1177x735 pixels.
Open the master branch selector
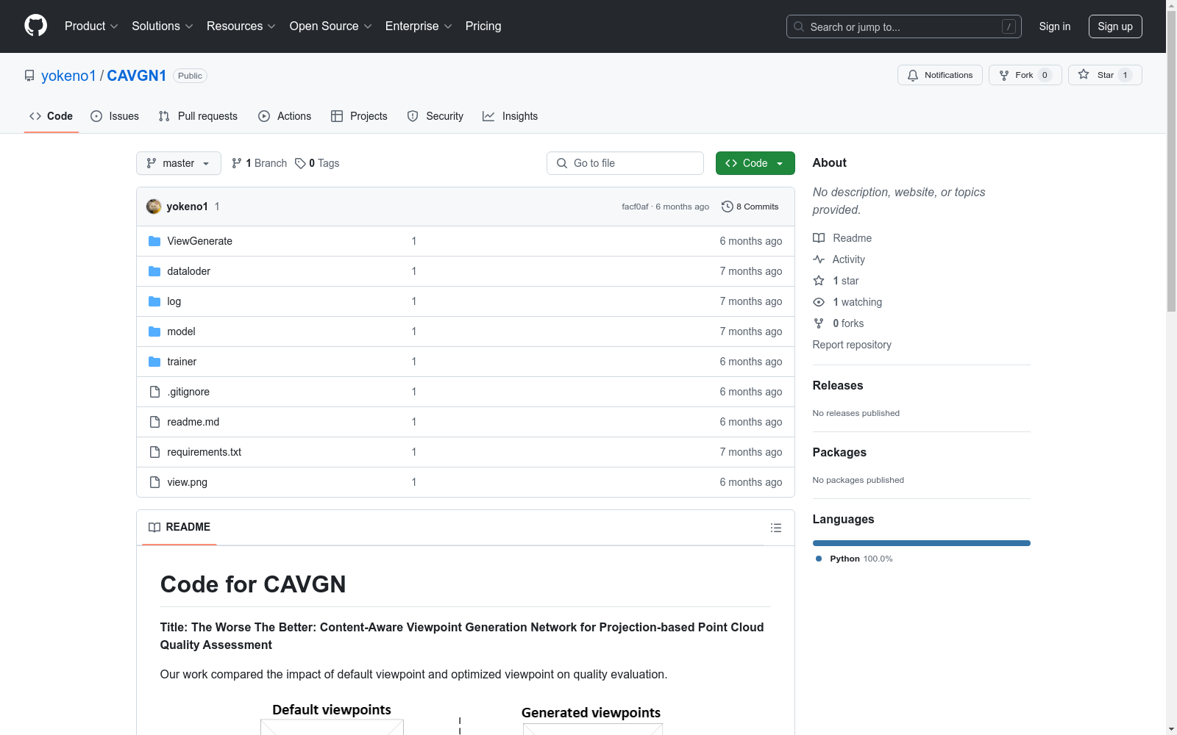179,163
